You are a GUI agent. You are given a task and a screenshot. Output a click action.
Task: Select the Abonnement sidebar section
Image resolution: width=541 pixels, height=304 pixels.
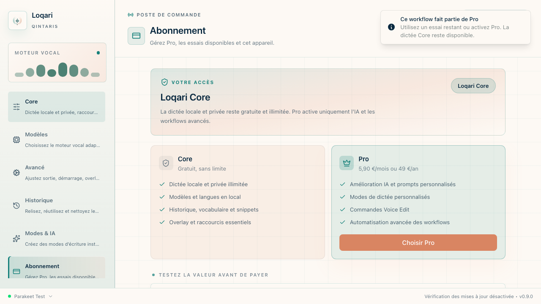57,268
